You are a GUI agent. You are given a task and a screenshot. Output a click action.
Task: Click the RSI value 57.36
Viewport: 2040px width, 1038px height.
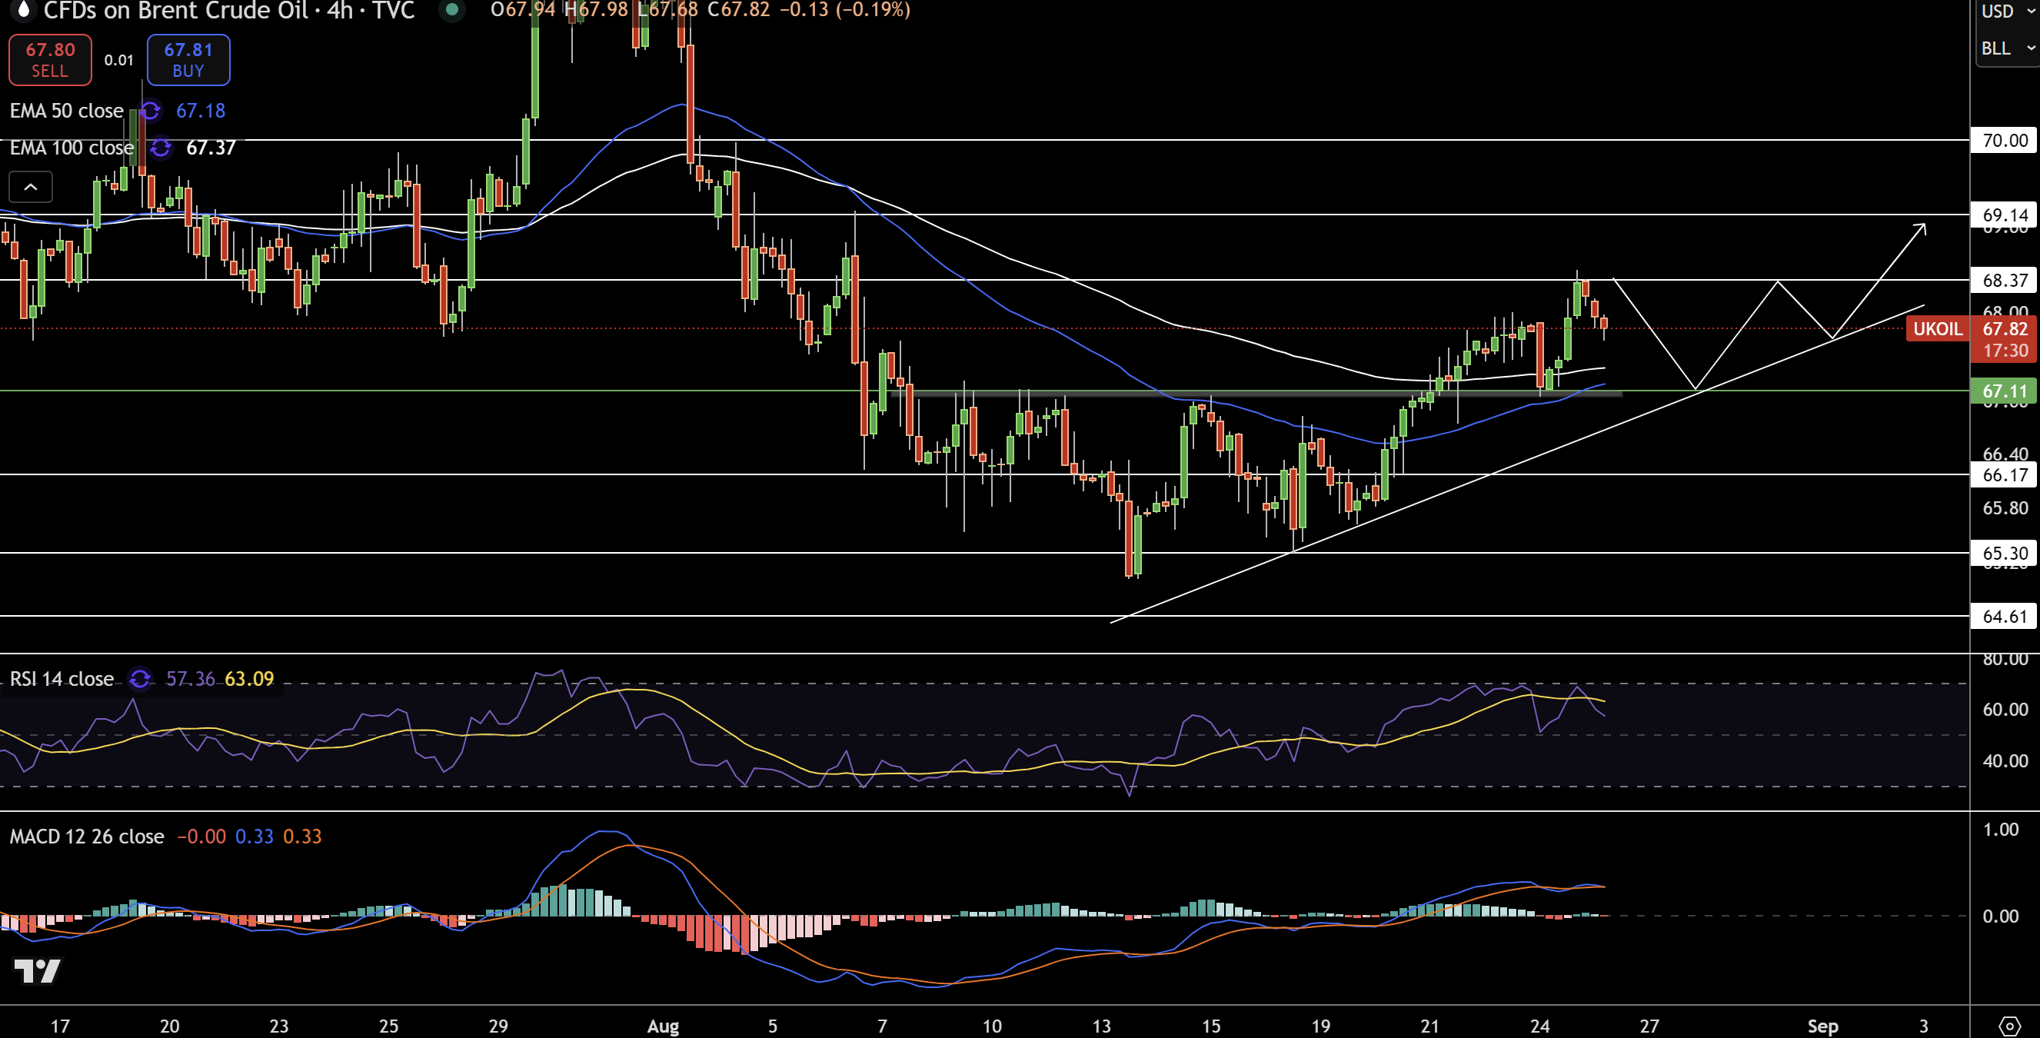pos(190,680)
